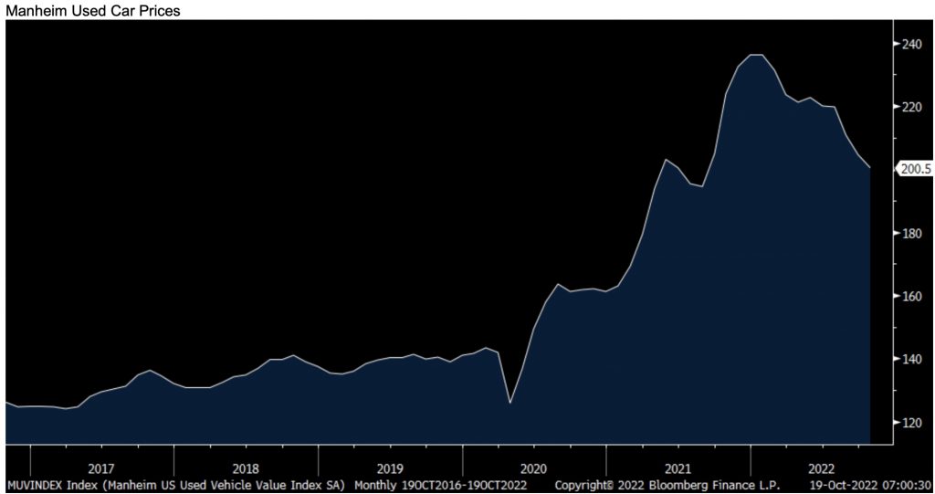Click the 160 y-axis tick label
The height and width of the screenshot is (494, 935).
pyautogui.click(x=913, y=297)
